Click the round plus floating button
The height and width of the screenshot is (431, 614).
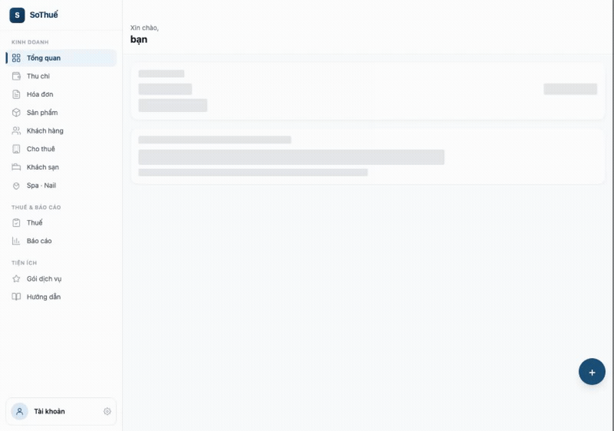tap(591, 372)
